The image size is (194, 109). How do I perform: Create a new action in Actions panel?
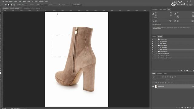(190, 71)
